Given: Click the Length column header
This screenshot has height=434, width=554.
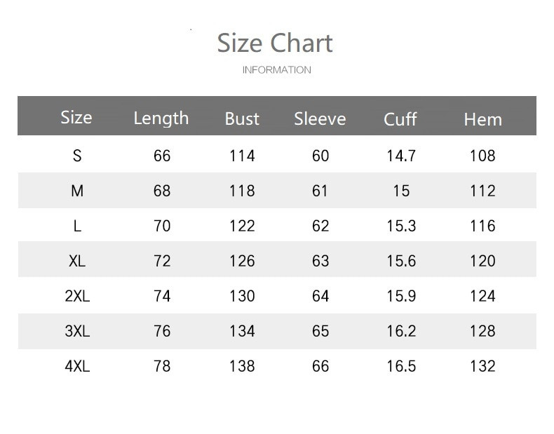Looking at the screenshot, I should point(161,118).
